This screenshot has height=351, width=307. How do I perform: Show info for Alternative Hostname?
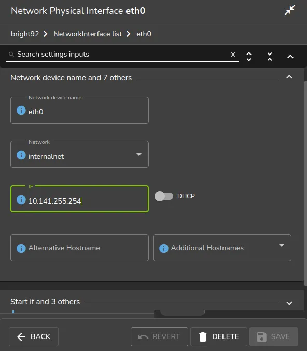tap(21, 248)
